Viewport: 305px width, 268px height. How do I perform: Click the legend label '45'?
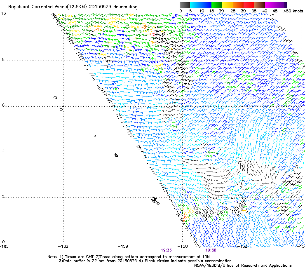[275, 11]
